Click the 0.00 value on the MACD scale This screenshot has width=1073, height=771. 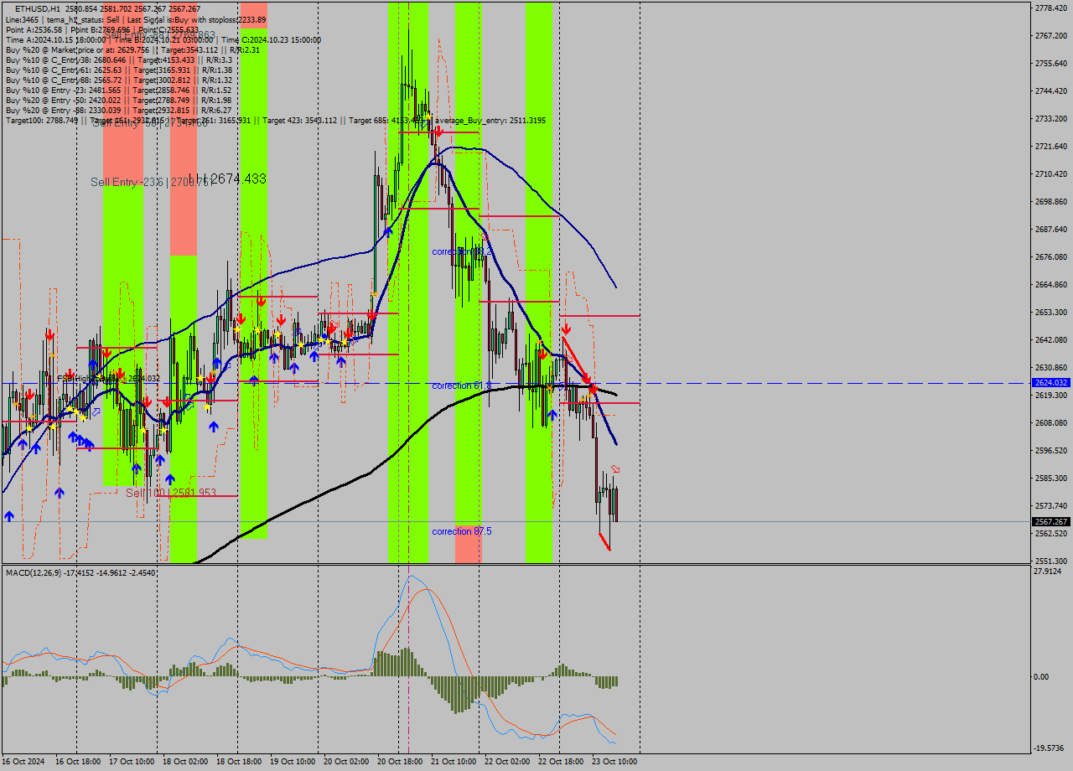pos(1042,676)
